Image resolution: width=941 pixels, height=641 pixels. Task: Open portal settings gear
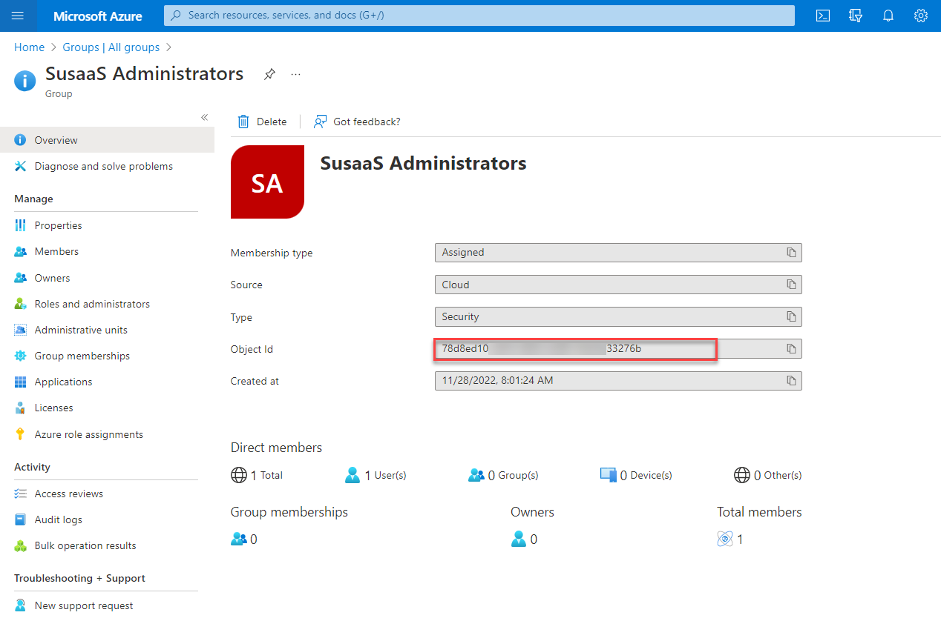[921, 16]
